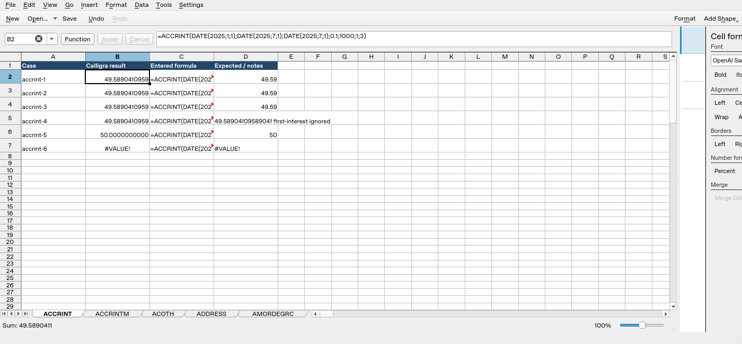Image resolution: width=742 pixels, height=344 pixels.
Task: Select column D header
Action: tap(246, 57)
